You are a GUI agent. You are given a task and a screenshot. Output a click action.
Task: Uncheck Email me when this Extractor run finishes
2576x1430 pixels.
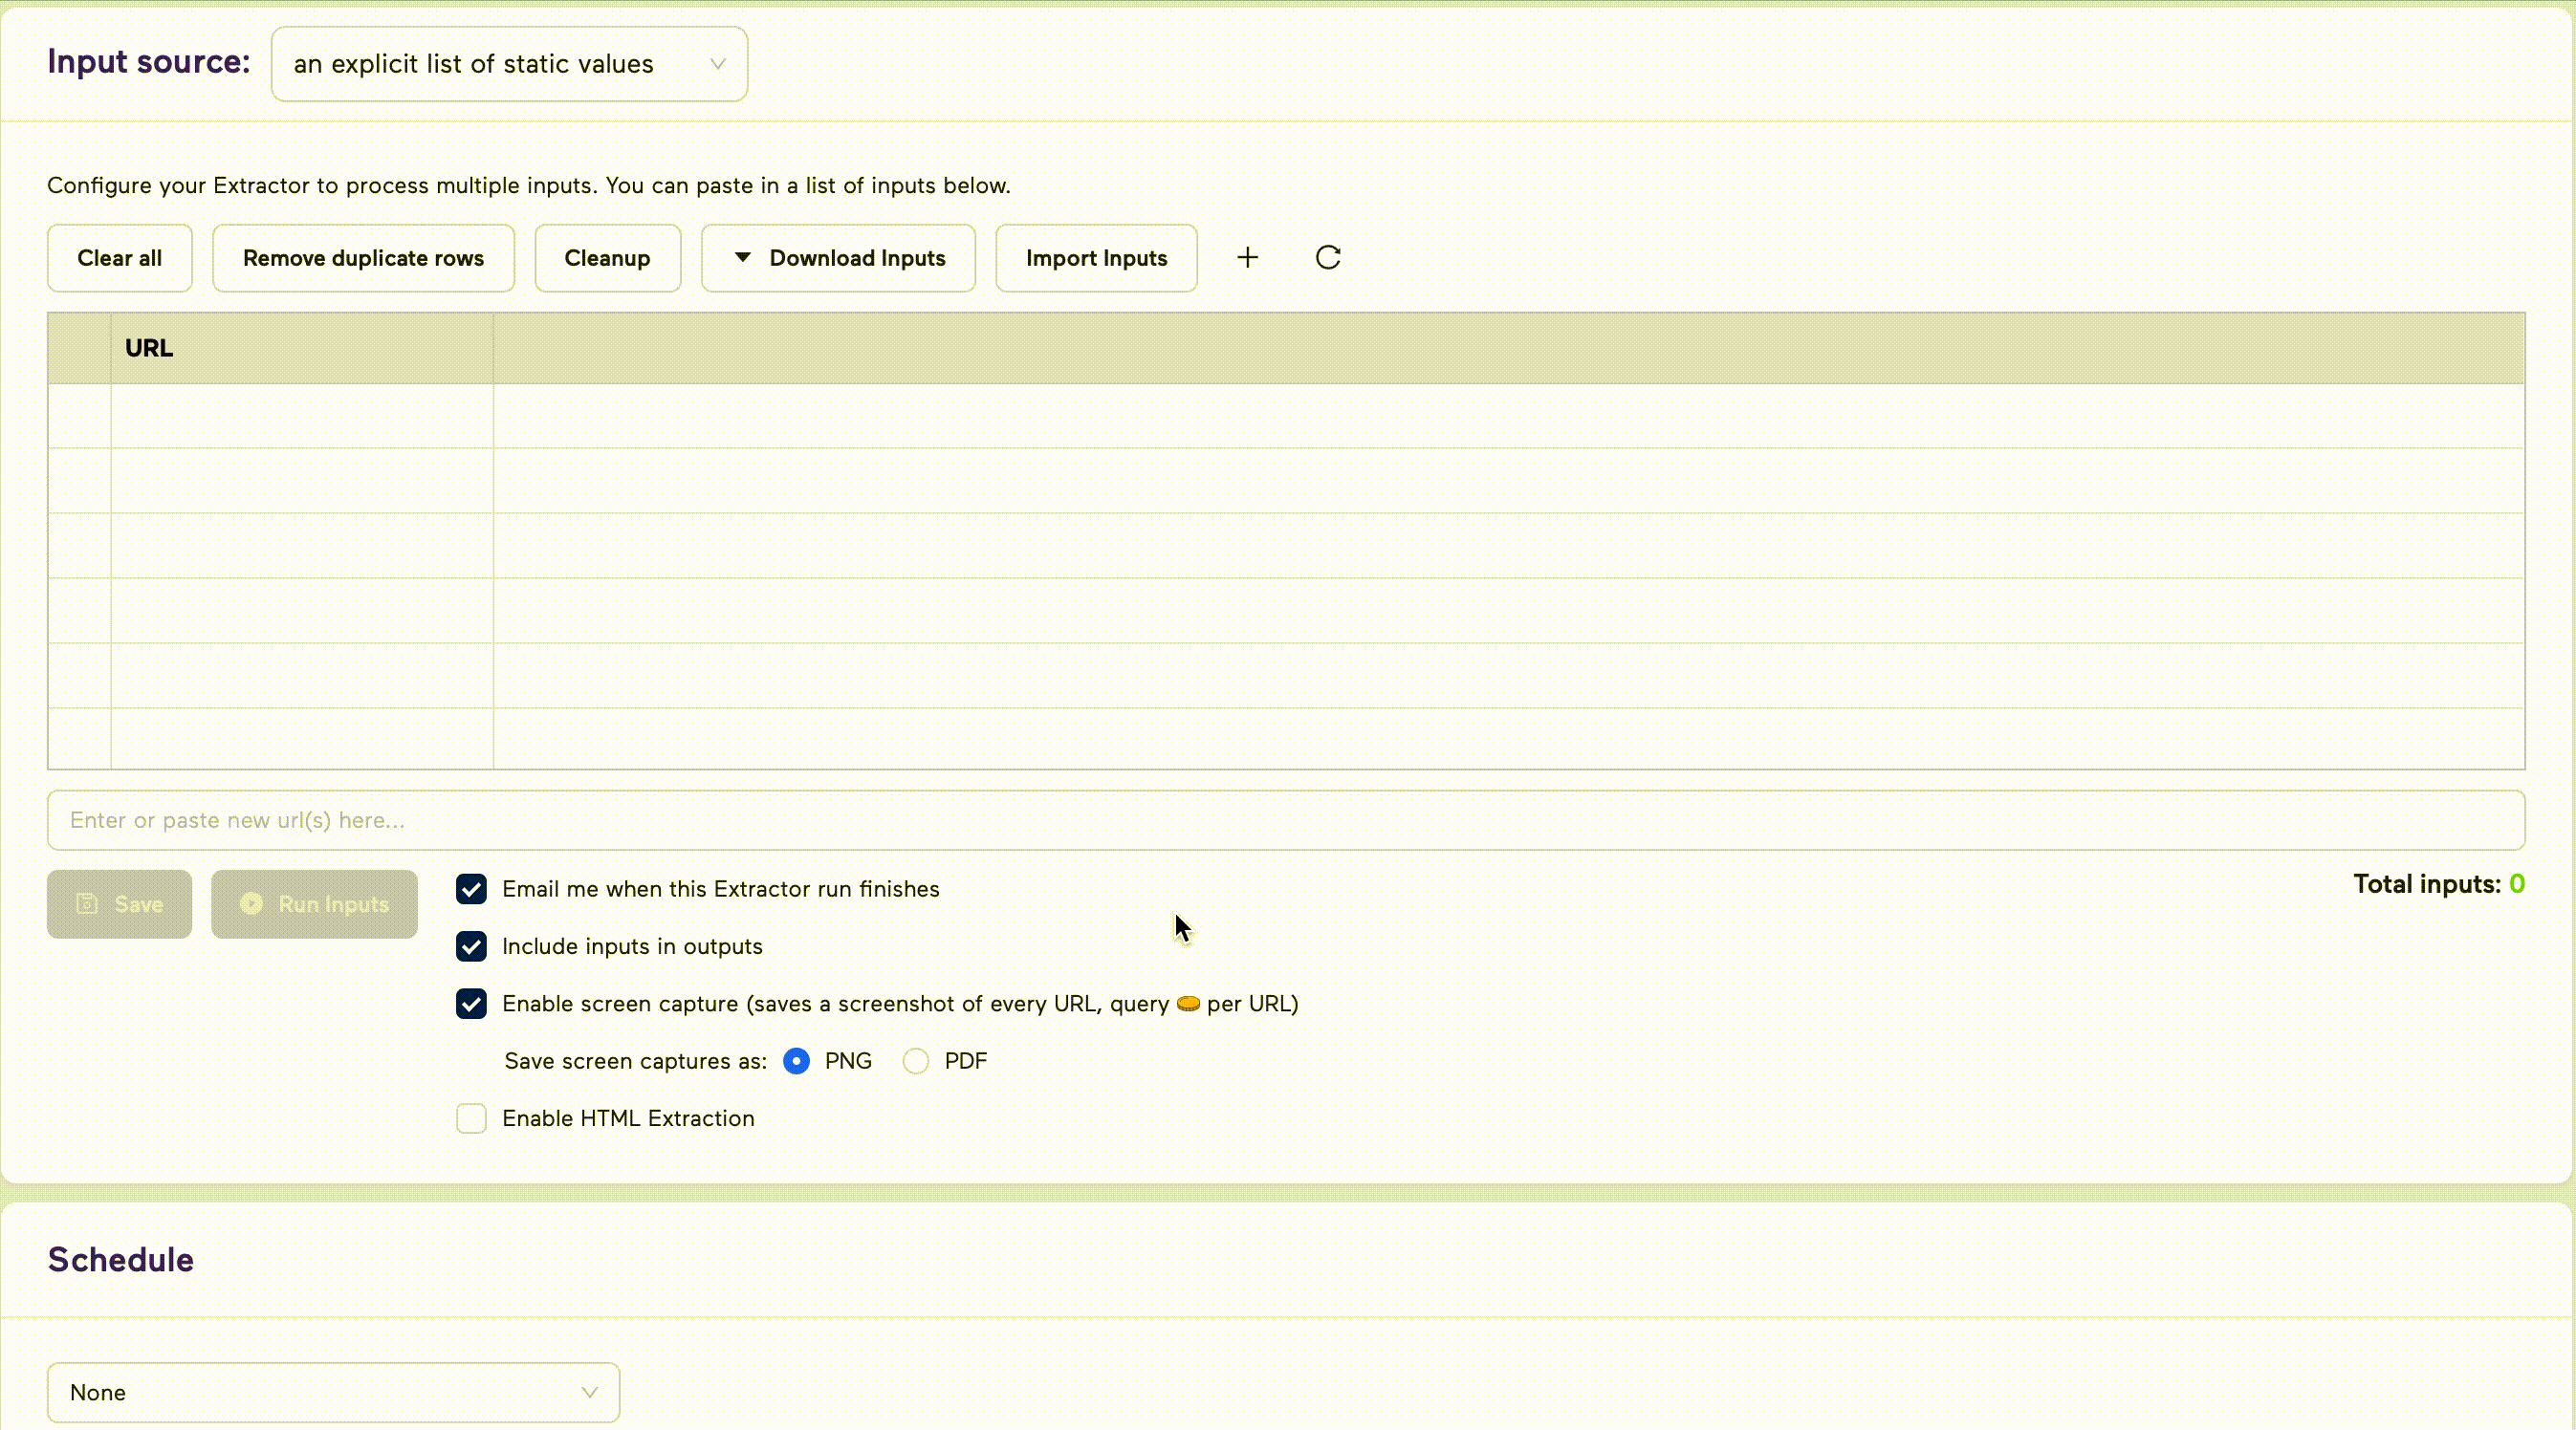tap(471, 889)
